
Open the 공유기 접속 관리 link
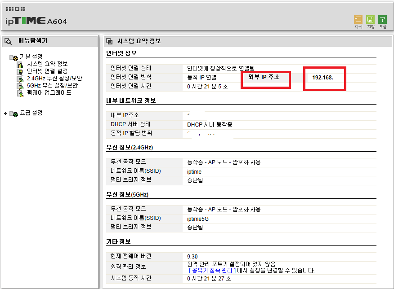click(212, 271)
